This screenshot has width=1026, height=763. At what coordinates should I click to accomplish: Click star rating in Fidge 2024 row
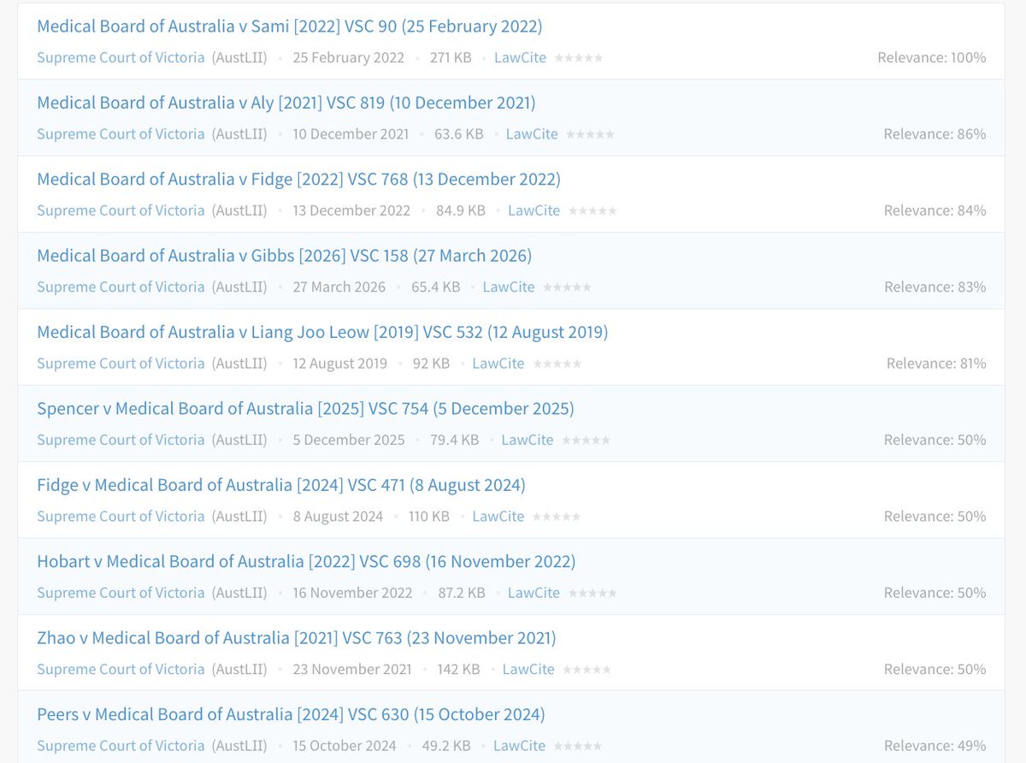[557, 517]
